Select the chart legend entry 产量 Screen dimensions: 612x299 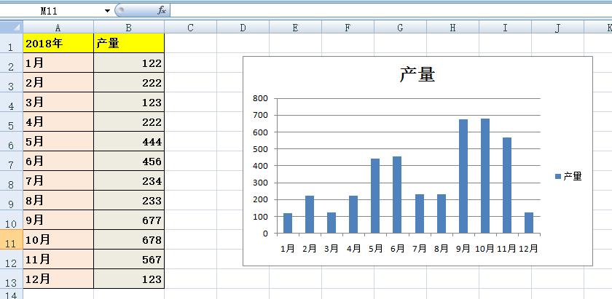[x=573, y=176]
